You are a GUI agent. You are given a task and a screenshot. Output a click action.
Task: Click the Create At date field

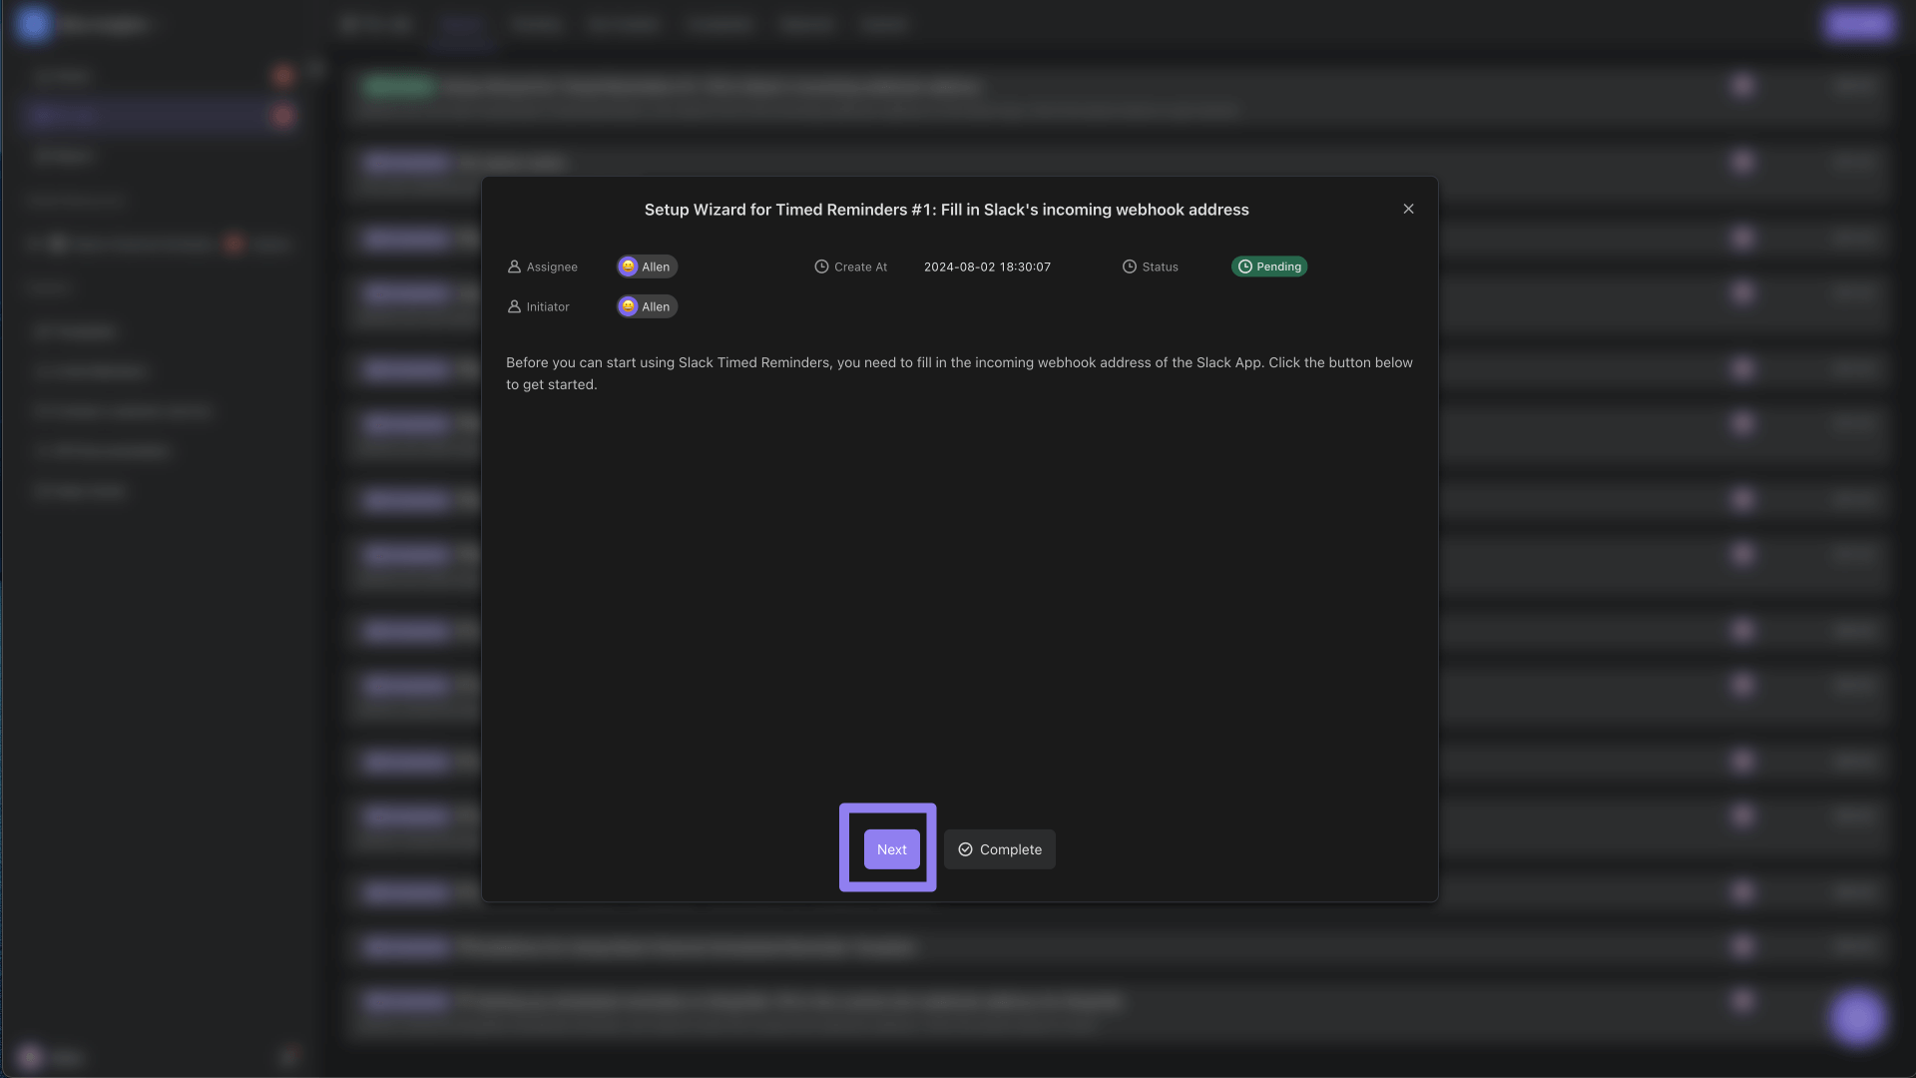(x=987, y=268)
